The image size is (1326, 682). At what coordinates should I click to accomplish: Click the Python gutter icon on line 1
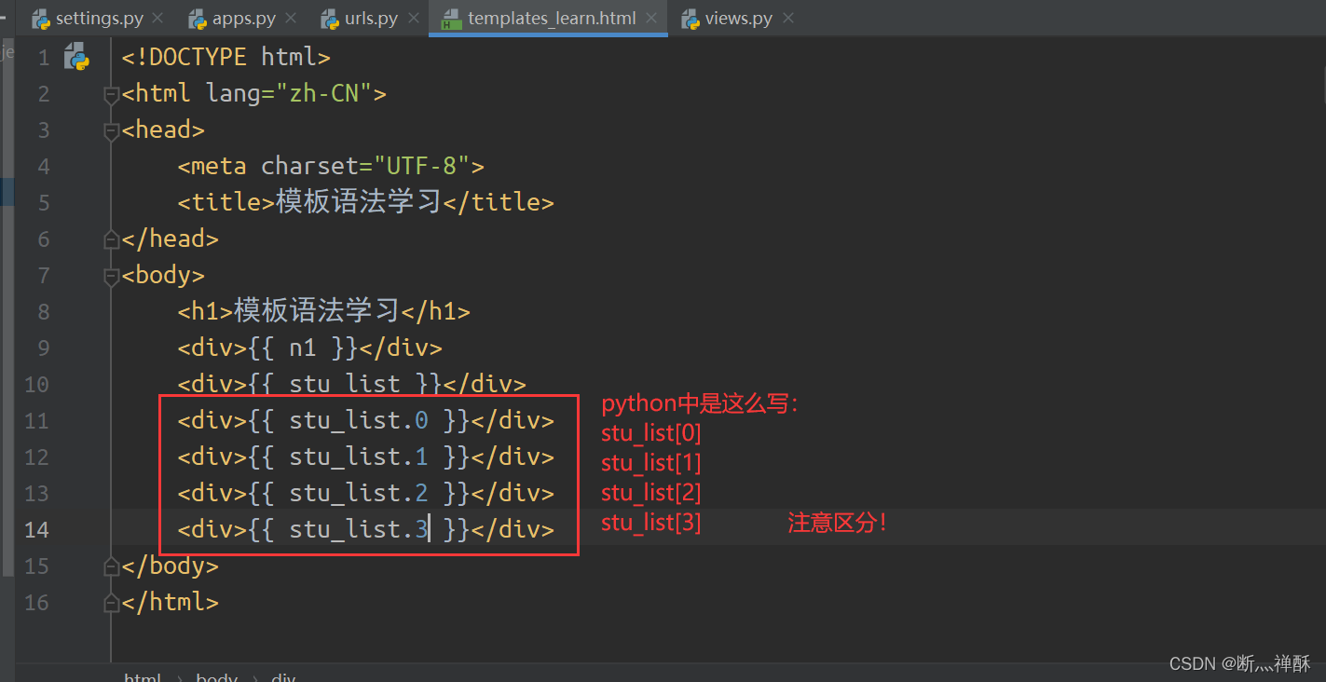[75, 58]
